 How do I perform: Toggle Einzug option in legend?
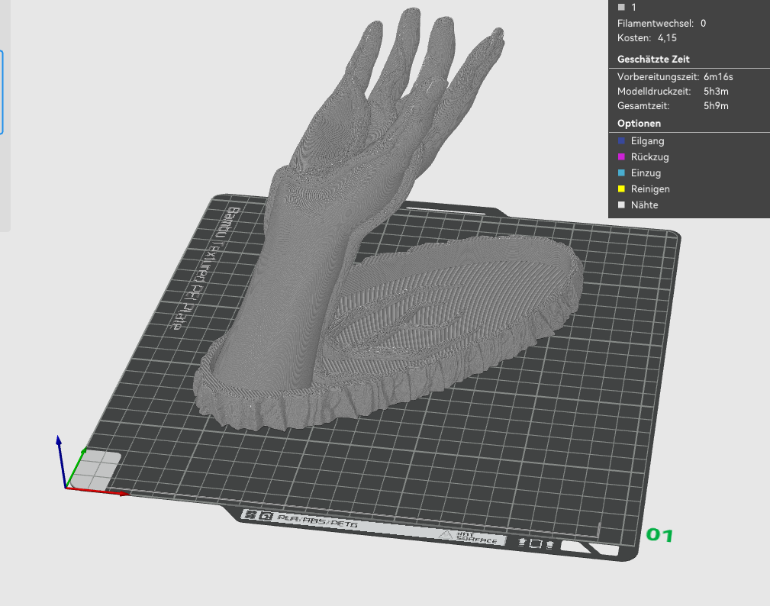(640, 172)
